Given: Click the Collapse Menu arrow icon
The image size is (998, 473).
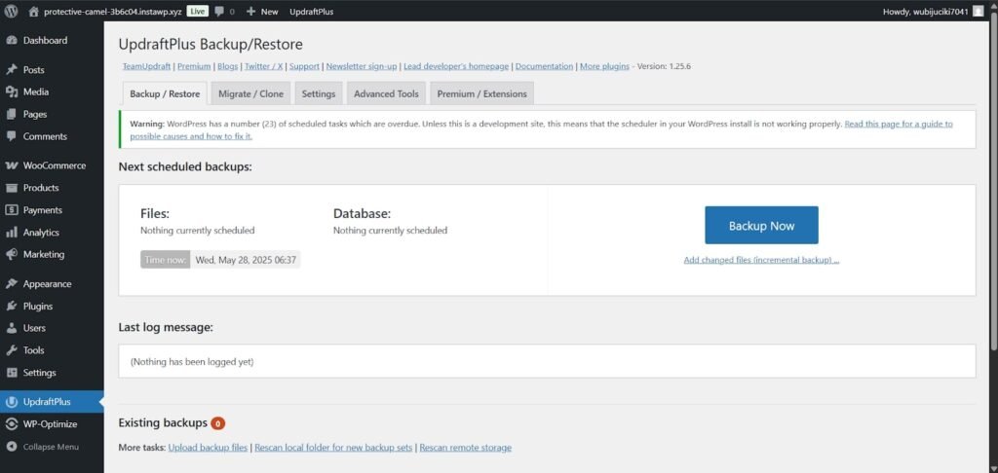Looking at the screenshot, I should 11,447.
